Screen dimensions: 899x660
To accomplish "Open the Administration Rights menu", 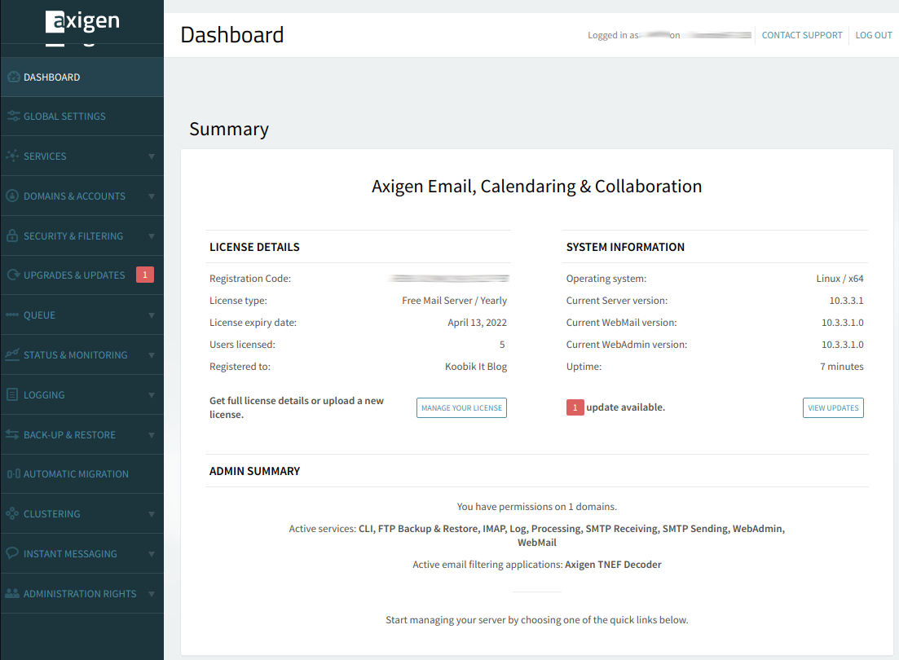I will [x=82, y=593].
